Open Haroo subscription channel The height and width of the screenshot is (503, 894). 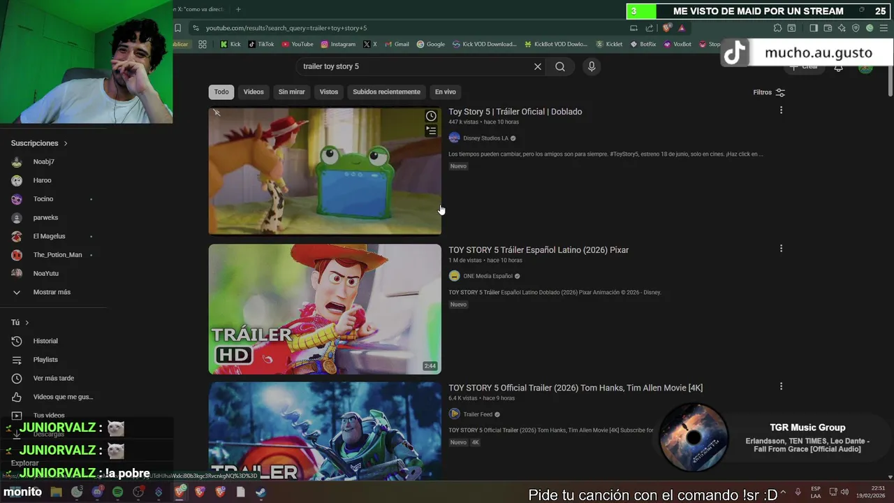coord(42,180)
